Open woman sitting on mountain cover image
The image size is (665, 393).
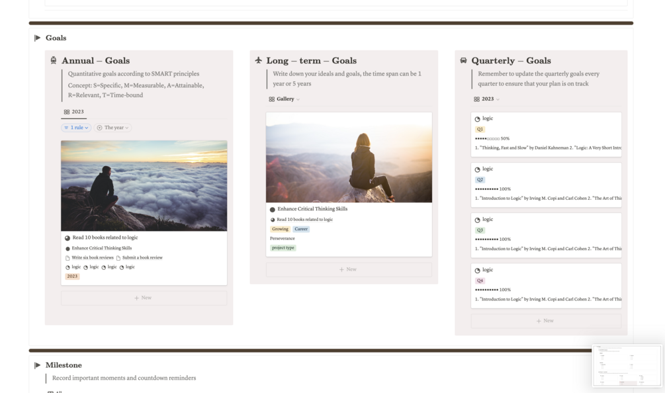tap(349, 157)
